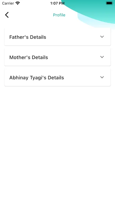This screenshot has height=205, width=115.
Task: Click the word Details in Father's card
Action: [38, 37]
